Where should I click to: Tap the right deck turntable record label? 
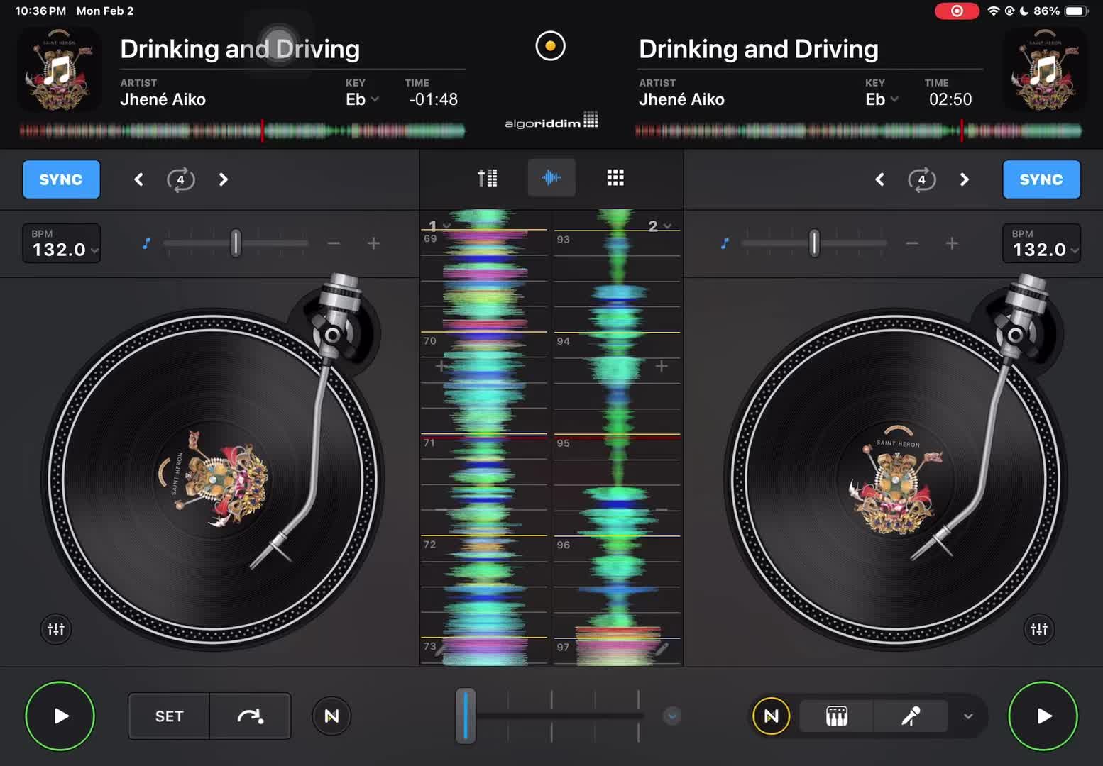point(894,479)
